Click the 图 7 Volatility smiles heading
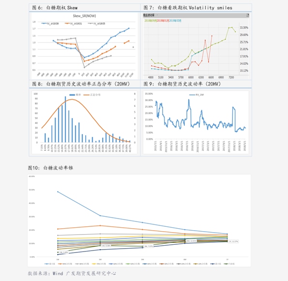 coord(188,8)
